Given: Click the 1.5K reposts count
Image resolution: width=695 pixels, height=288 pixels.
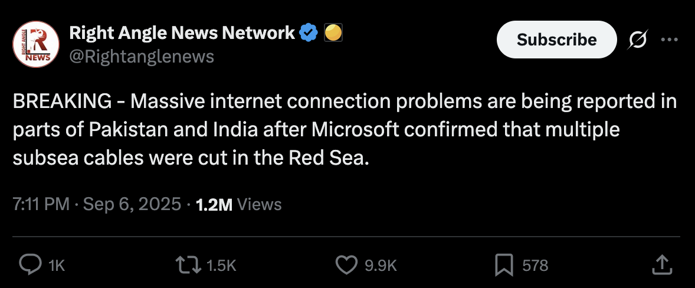Looking at the screenshot, I should [221, 266].
